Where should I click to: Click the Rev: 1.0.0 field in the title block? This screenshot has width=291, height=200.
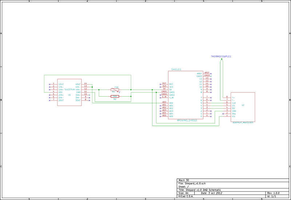[x=273, y=193]
